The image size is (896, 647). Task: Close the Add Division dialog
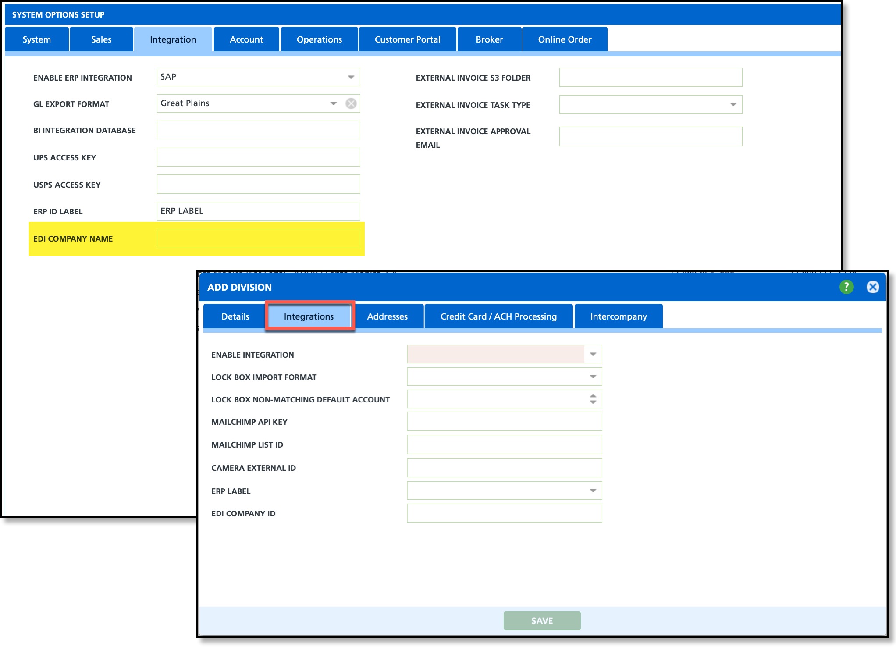872,287
